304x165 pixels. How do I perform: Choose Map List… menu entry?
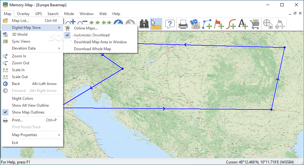click(32, 20)
